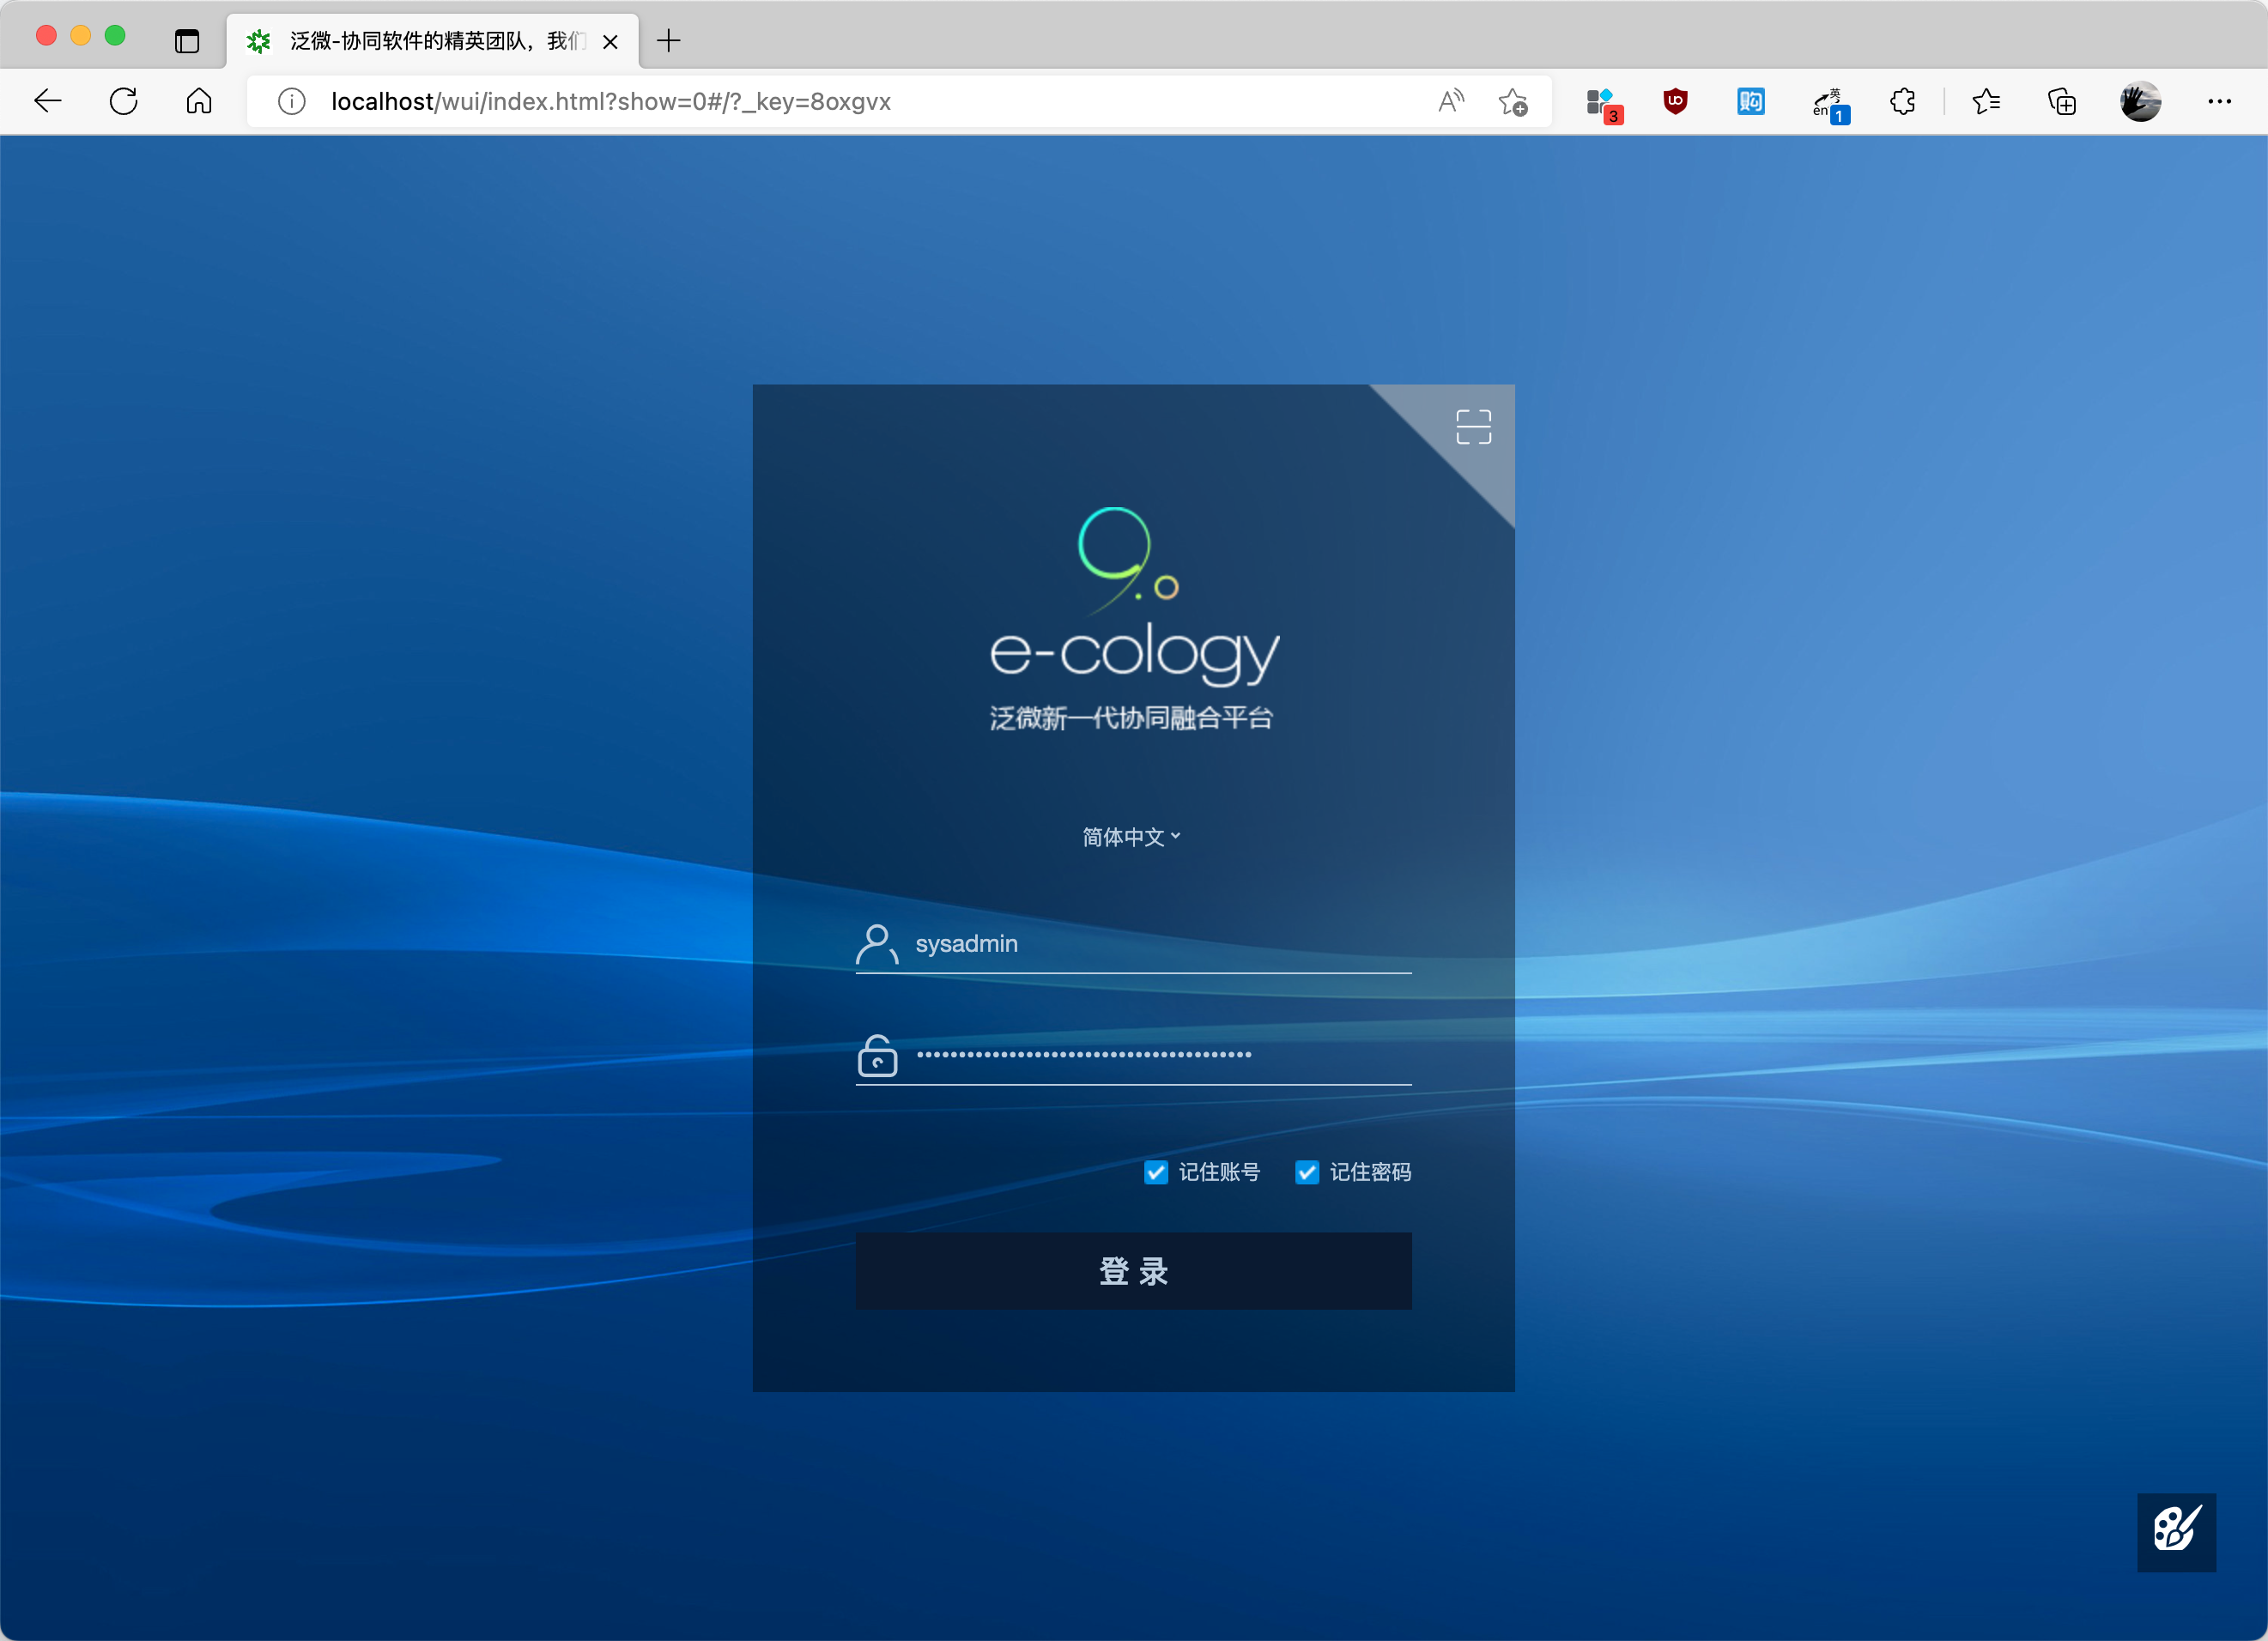The width and height of the screenshot is (2268, 1641).
Task: Click the 登录 login button
Action: (x=1134, y=1271)
